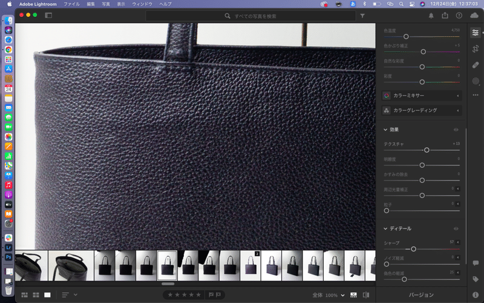This screenshot has width=484, height=303.
Task: Open the three-dot more options menu
Action: (x=476, y=95)
